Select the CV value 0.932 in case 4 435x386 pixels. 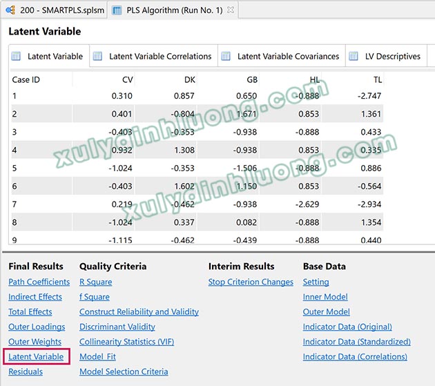(x=122, y=150)
